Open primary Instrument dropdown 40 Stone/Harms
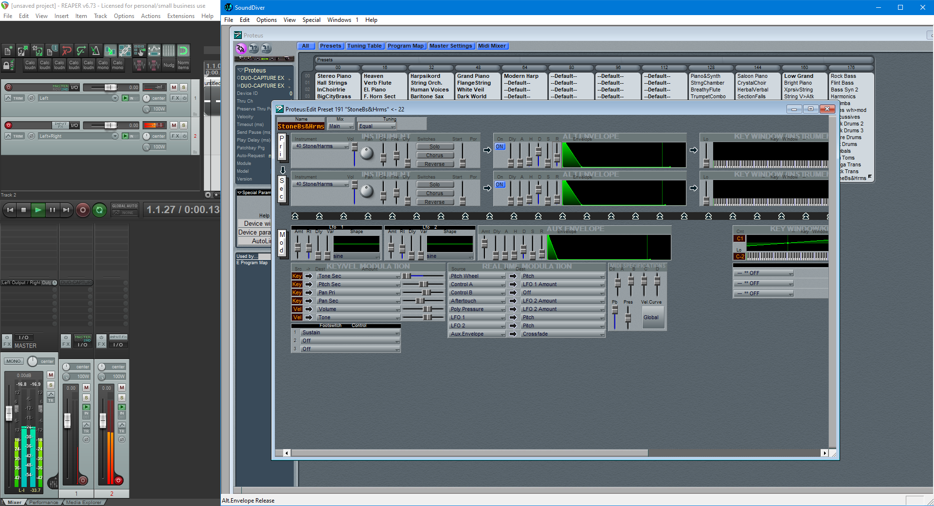934x506 pixels. coord(321,146)
